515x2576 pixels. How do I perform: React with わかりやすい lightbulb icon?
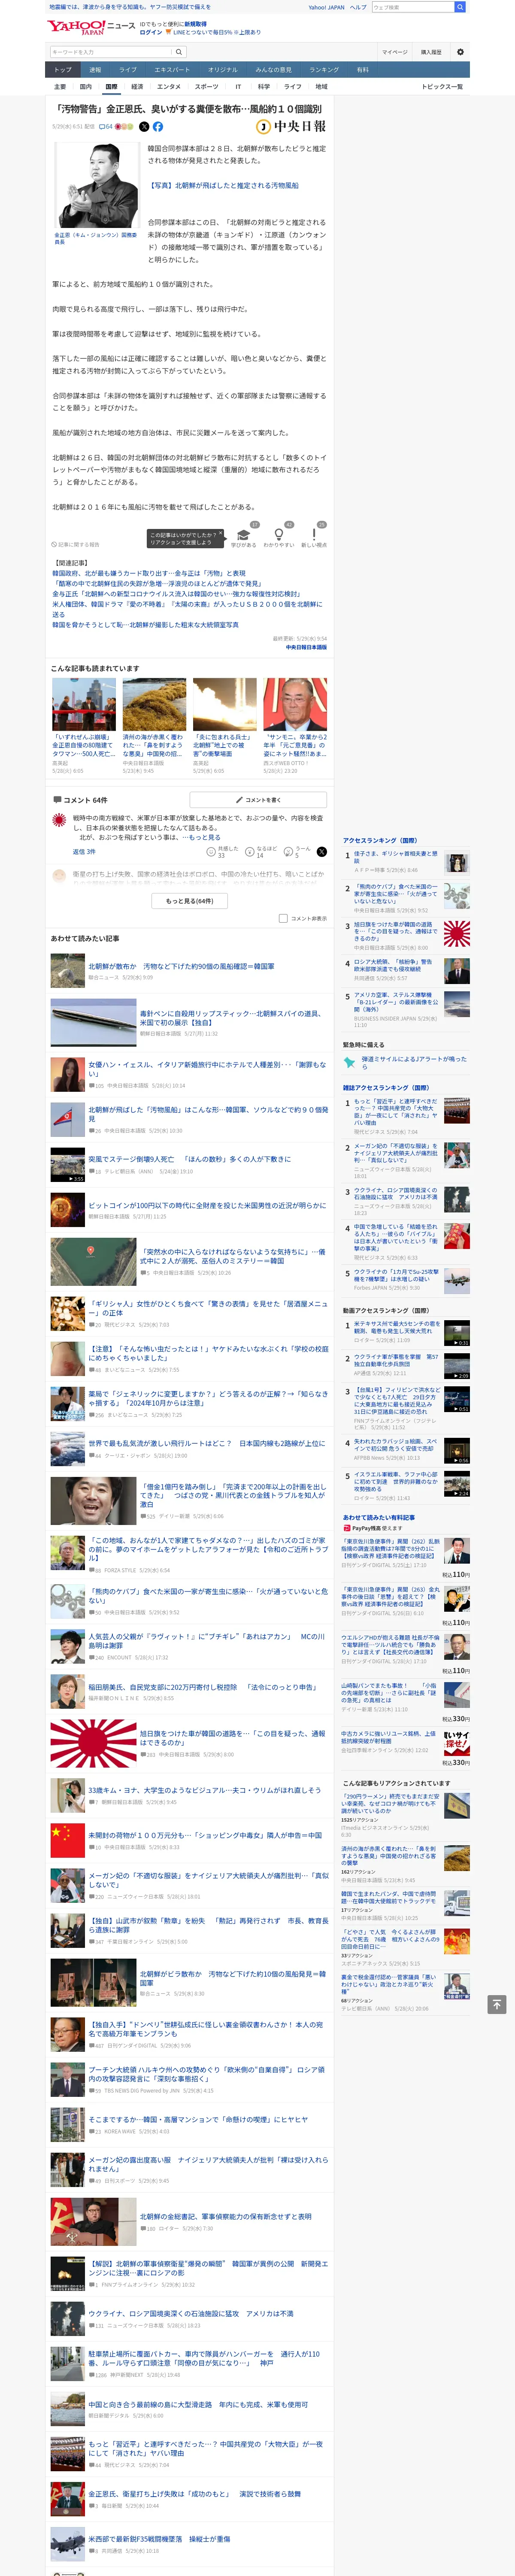(279, 535)
